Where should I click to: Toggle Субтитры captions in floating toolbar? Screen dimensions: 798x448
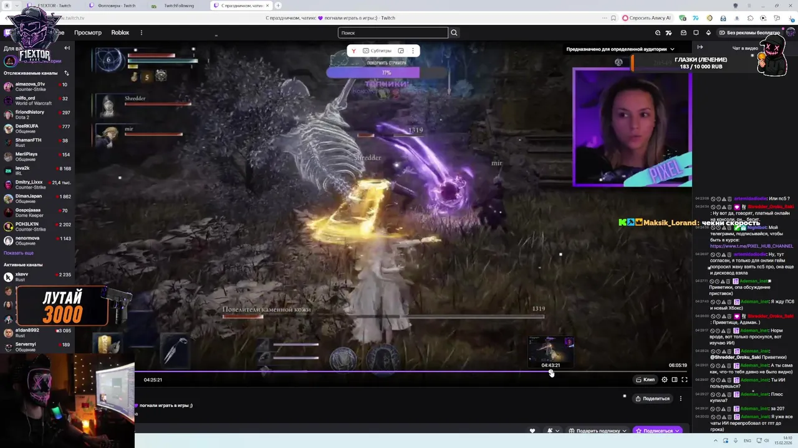[377, 50]
